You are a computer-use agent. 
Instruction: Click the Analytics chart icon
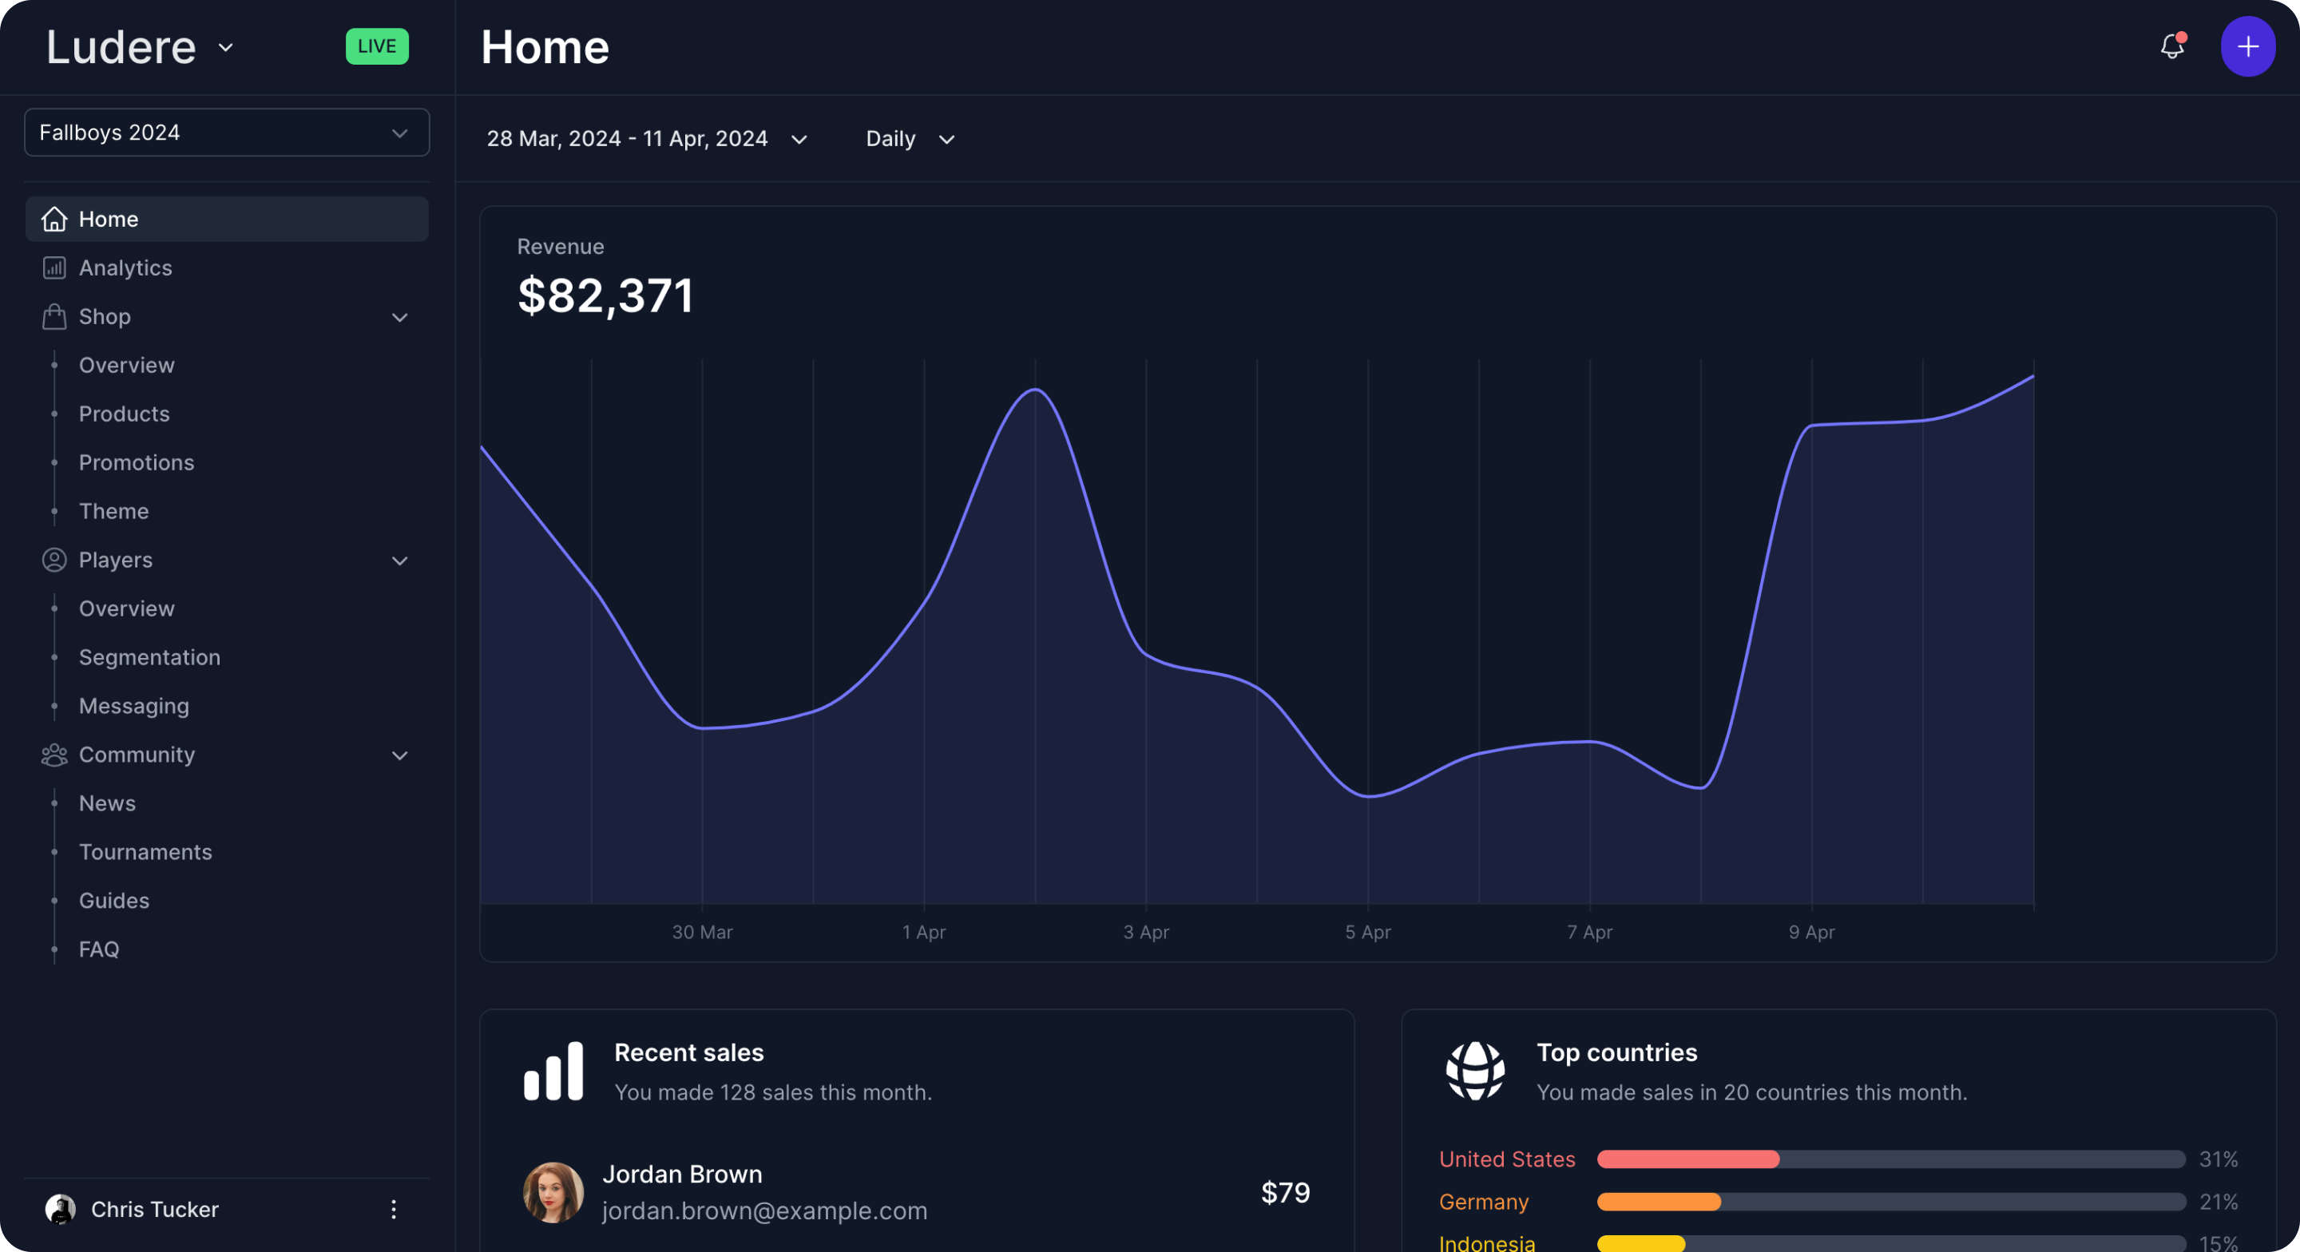pyautogui.click(x=54, y=268)
